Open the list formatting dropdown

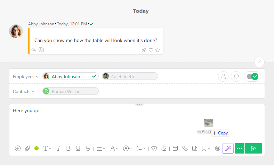[x=140, y=148]
